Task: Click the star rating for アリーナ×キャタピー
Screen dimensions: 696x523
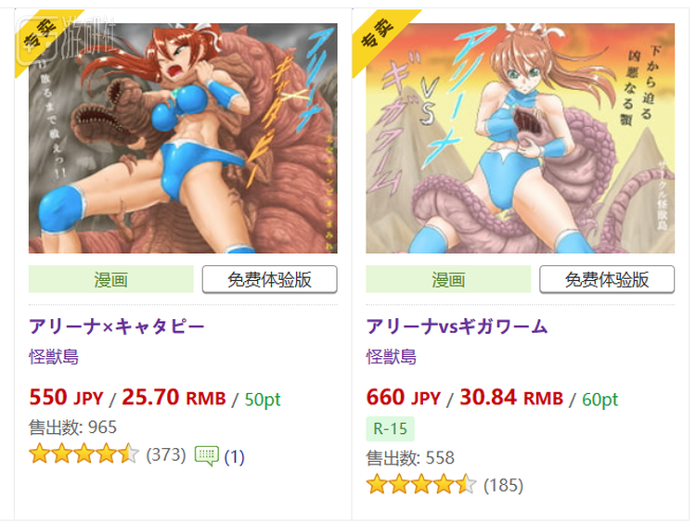Action: click(x=84, y=454)
